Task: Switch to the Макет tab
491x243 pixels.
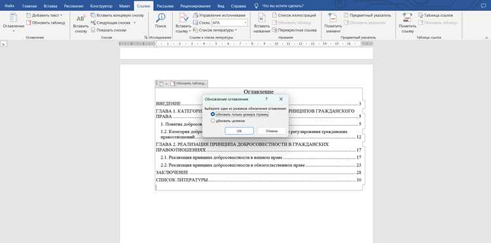Action: tap(124, 6)
